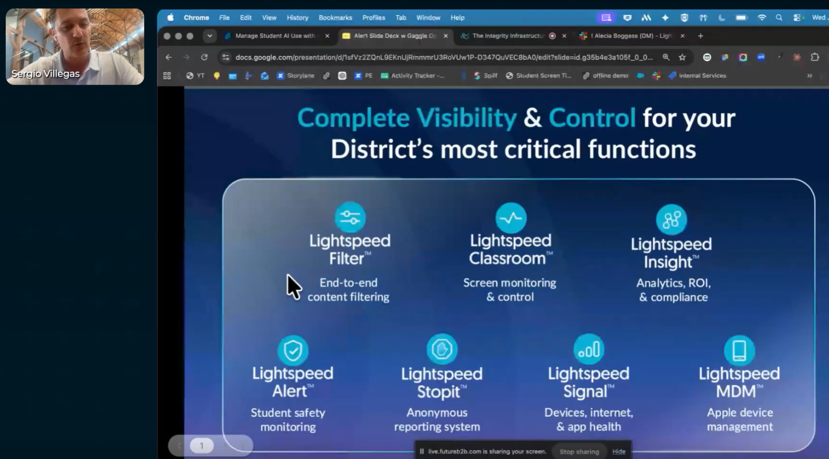
Task: Open the Chrome application menu
Action: coord(196,18)
